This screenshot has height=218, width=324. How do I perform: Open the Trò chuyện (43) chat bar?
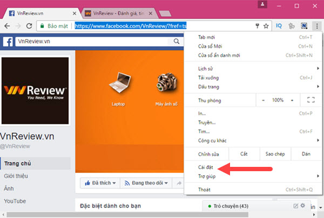click(x=231, y=206)
